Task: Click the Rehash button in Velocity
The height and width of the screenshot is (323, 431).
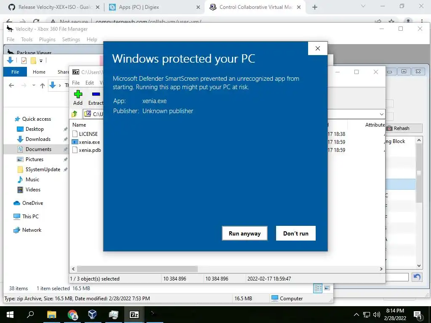Action: (404, 128)
